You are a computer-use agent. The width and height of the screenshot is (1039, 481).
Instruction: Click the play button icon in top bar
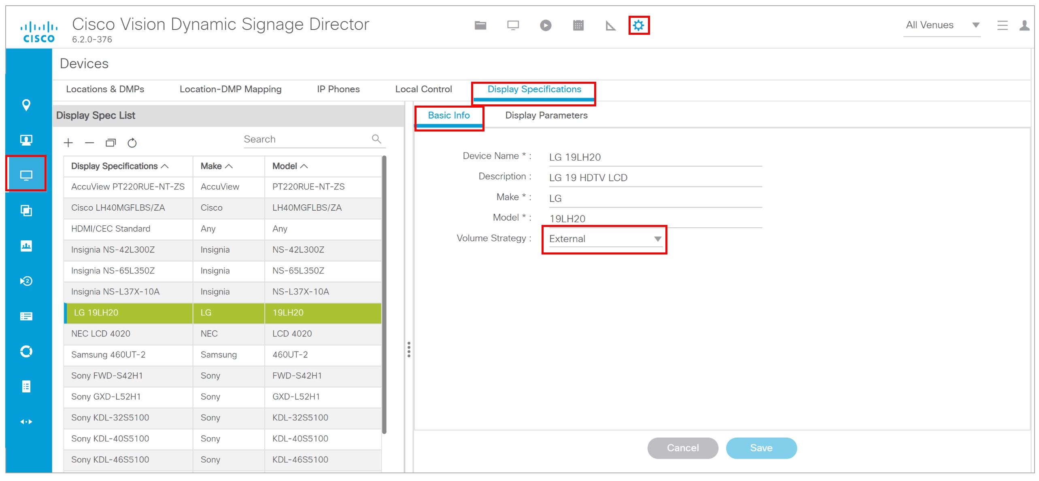[545, 25]
